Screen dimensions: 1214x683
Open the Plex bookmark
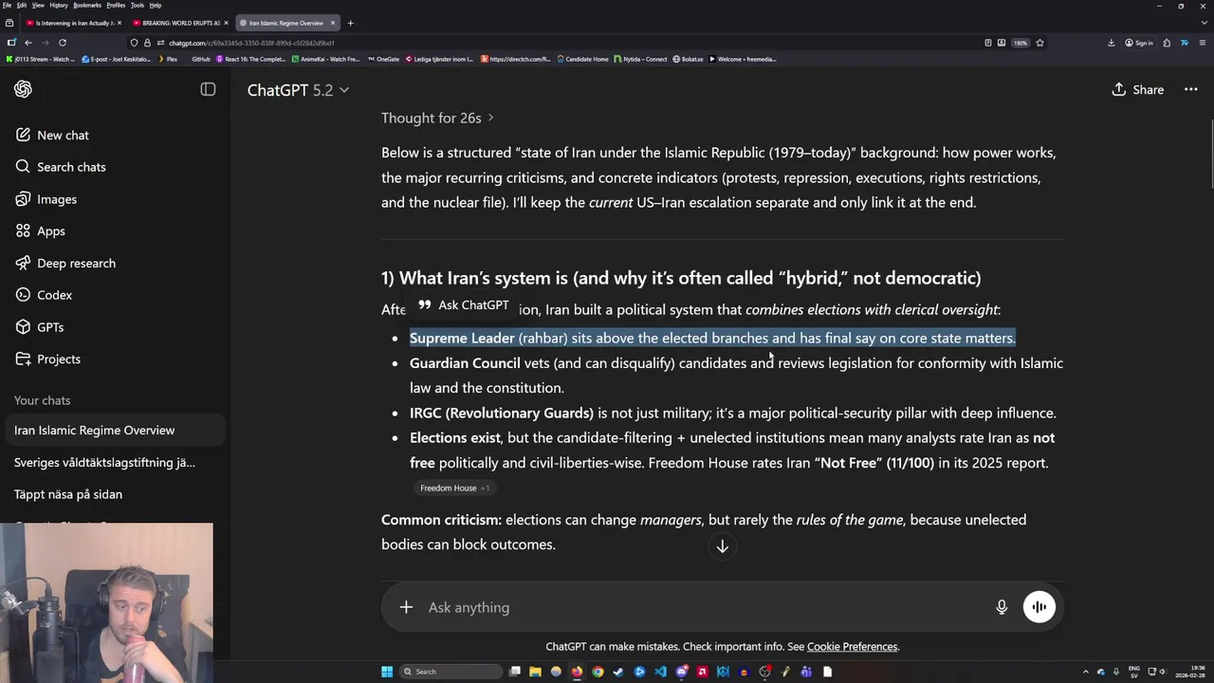[167, 59]
